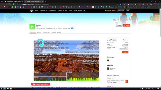The height and width of the screenshot is (90, 161).
Task: Expand hidden system tray icons chevron
Action: [x=141, y=89]
